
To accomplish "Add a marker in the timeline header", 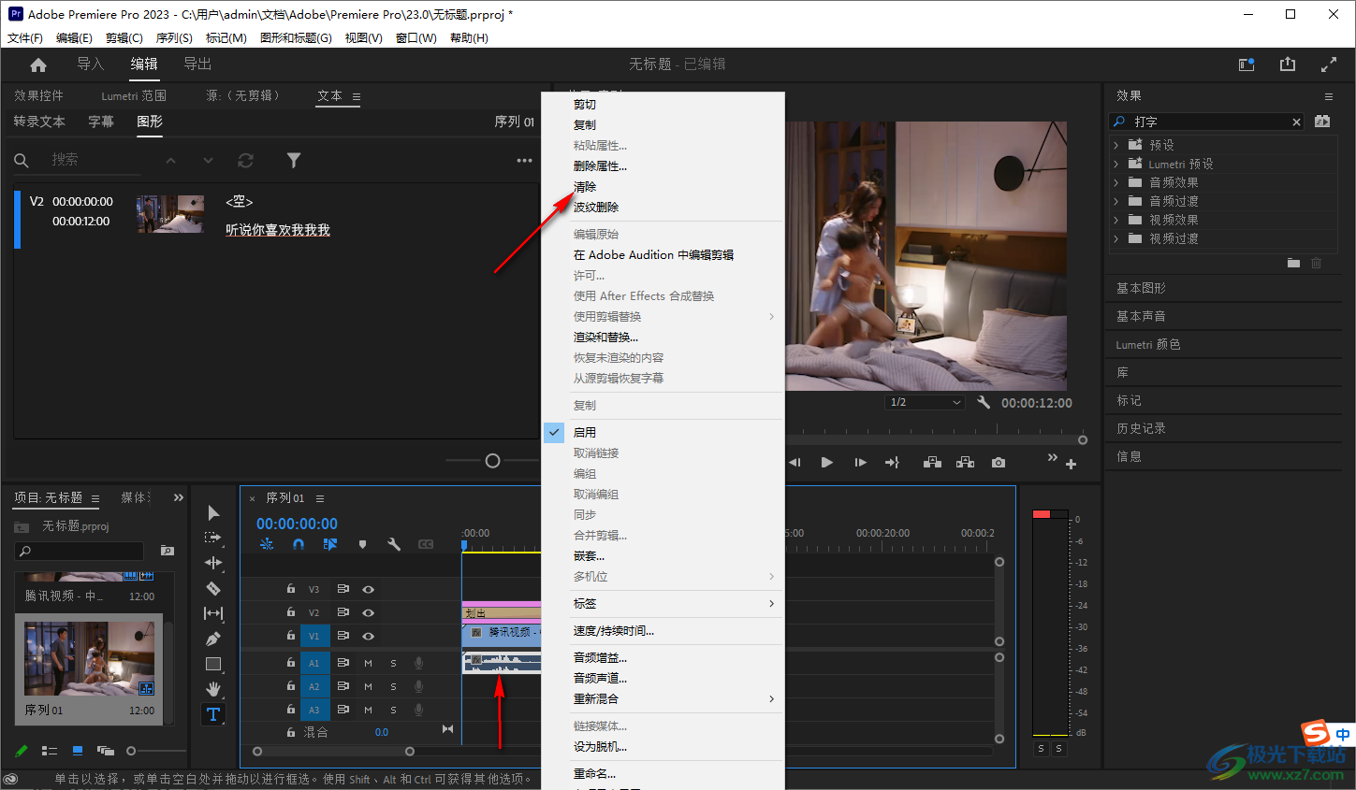I will click(362, 544).
